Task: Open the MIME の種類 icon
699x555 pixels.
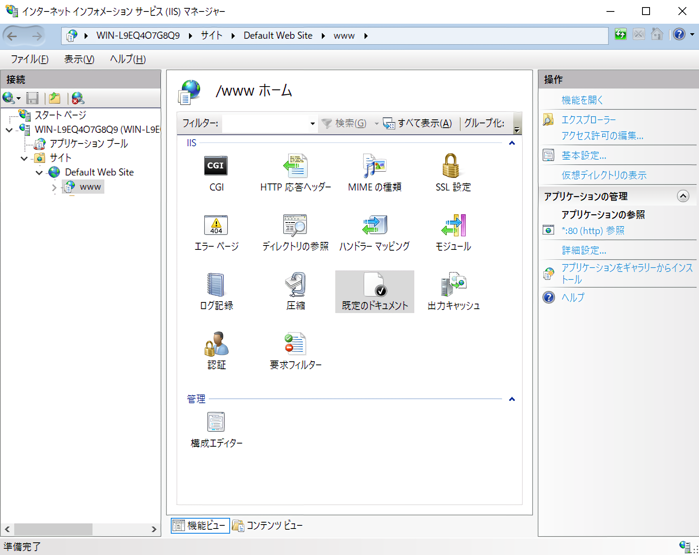Action: click(x=374, y=166)
